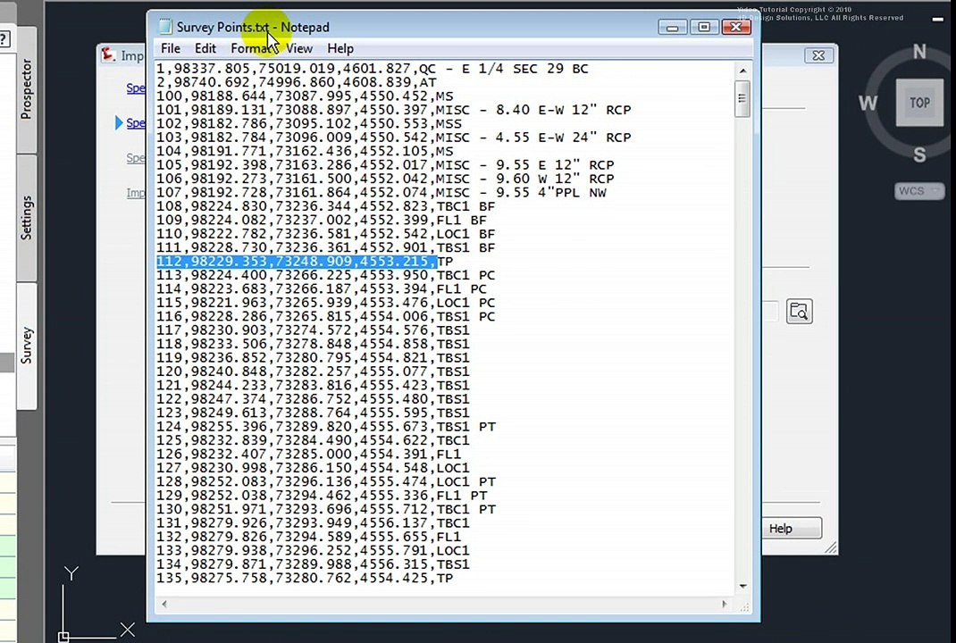Image resolution: width=956 pixels, height=643 pixels.
Task: Click the S compass direction on ViewCube
Action: point(919,154)
